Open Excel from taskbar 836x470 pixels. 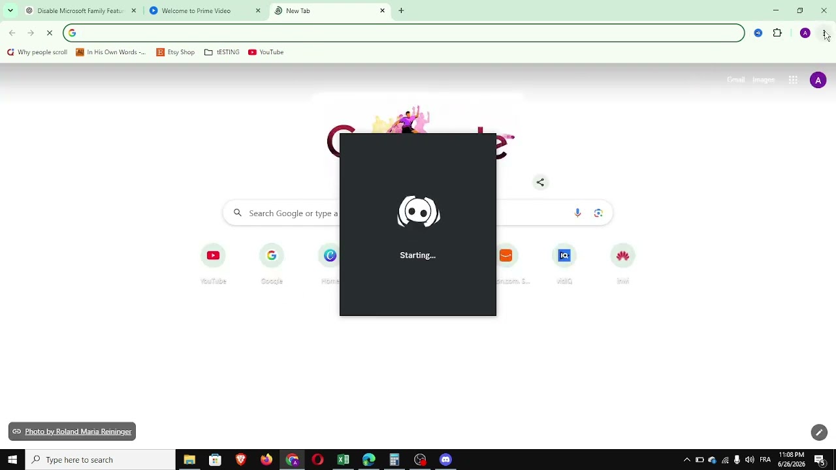click(x=343, y=460)
